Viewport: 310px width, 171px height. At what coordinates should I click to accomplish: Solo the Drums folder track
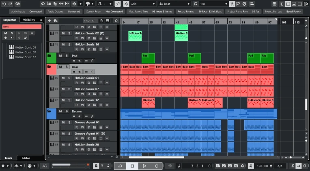click(66, 111)
